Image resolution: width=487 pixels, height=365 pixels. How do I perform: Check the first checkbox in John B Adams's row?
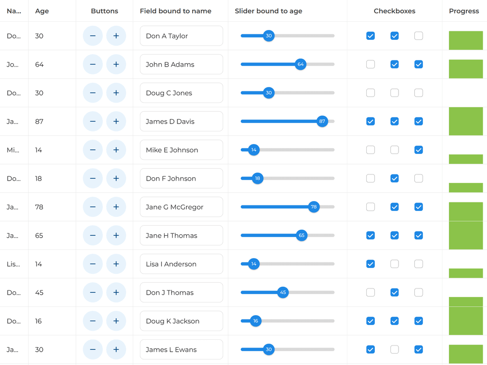coord(370,64)
